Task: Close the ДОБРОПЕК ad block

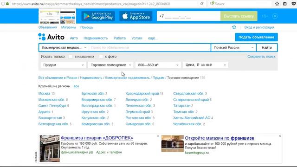Action: coord(158,136)
